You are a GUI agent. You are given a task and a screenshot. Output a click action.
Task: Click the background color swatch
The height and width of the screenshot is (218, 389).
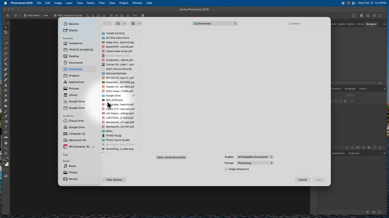click(x=7, y=164)
